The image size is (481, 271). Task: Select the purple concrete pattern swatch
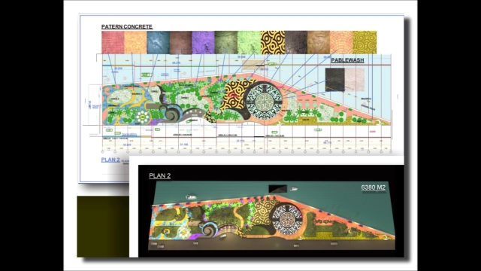(x=203, y=42)
